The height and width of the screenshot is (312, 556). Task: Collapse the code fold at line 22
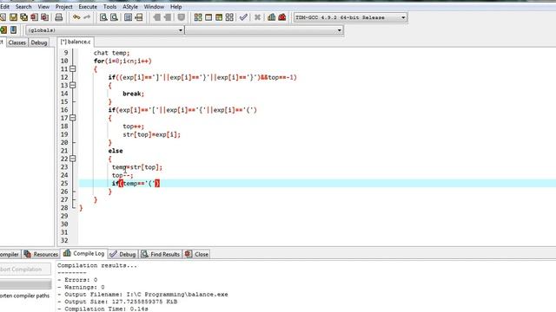[x=73, y=159]
